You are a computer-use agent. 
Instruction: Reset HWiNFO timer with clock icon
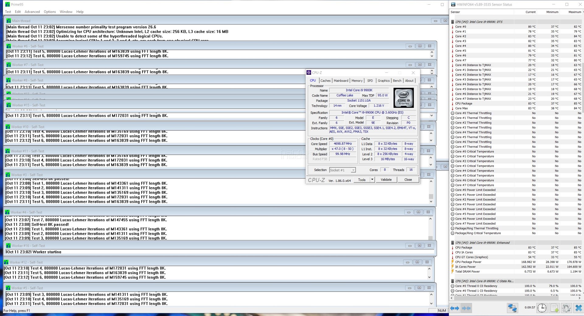[x=541, y=308]
